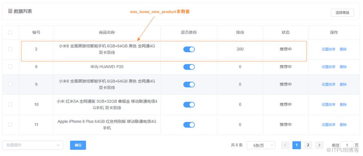363x156 pixels.
Task: Select page 1 in pagination
Action: [x=297, y=145]
